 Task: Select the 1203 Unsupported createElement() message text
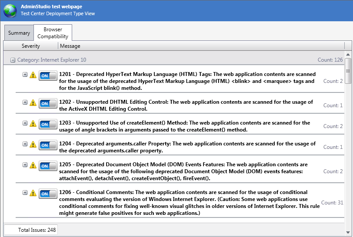click(185, 126)
